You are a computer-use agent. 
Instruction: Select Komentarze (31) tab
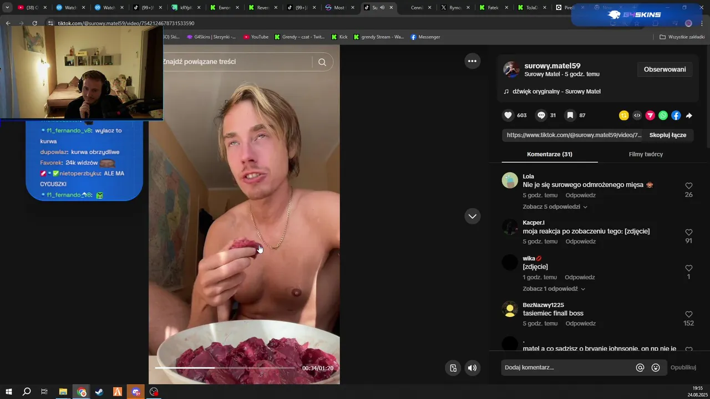click(550, 154)
